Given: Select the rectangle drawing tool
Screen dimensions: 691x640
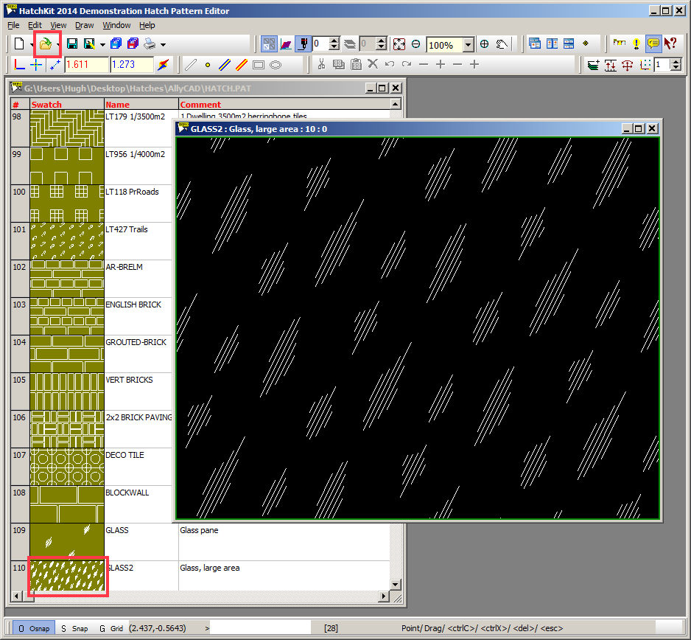Looking at the screenshot, I should pos(259,65).
